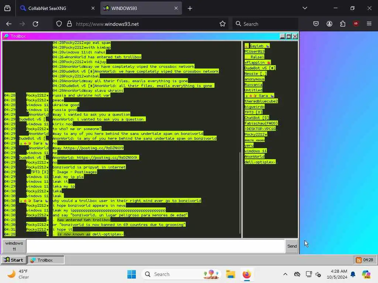
Task: Open a new browser tab
Action: click(x=190, y=8)
